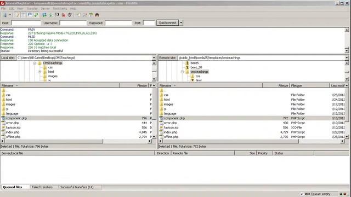Collapse the local CMSTeachings tree node
Image resolution: width=351 pixels, height=197 pixels.
click(x=35, y=63)
